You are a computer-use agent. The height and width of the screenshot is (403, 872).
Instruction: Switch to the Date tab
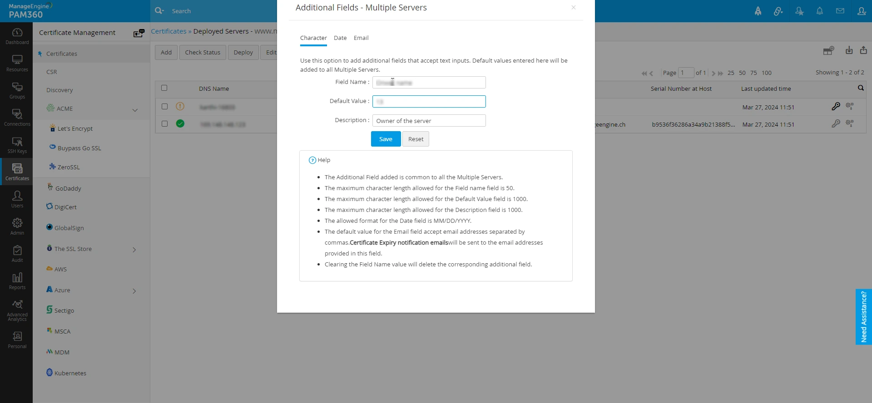tap(340, 38)
